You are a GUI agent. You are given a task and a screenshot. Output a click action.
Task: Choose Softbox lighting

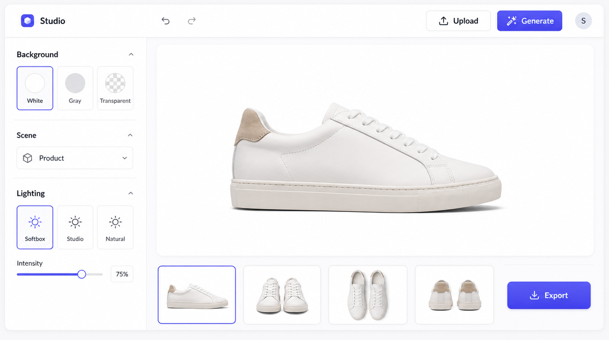(35, 228)
